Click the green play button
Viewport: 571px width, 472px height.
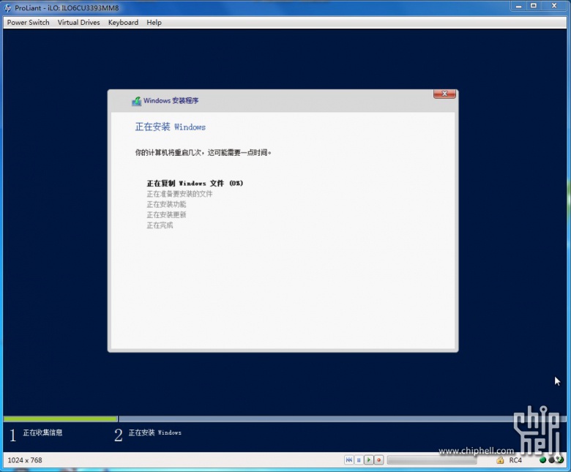pyautogui.click(x=368, y=460)
